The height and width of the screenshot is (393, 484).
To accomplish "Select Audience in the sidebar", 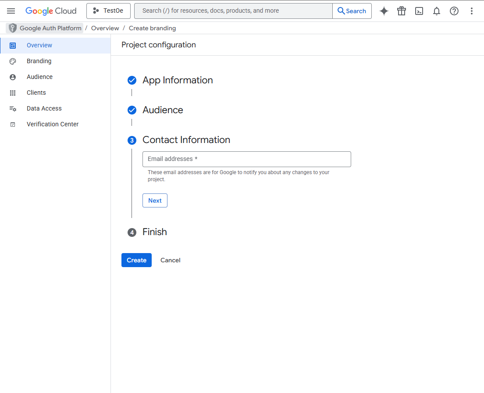I will click(x=55, y=77).
